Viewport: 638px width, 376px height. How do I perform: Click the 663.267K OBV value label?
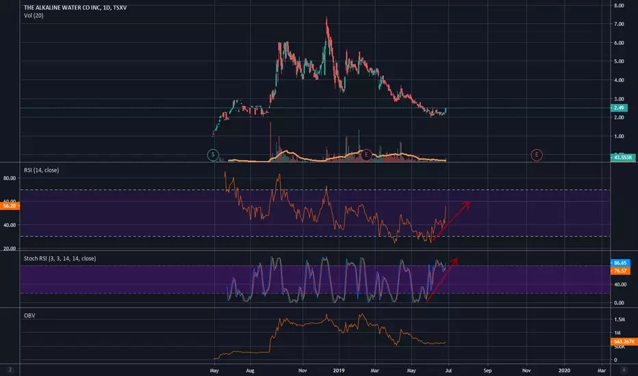coord(624,341)
